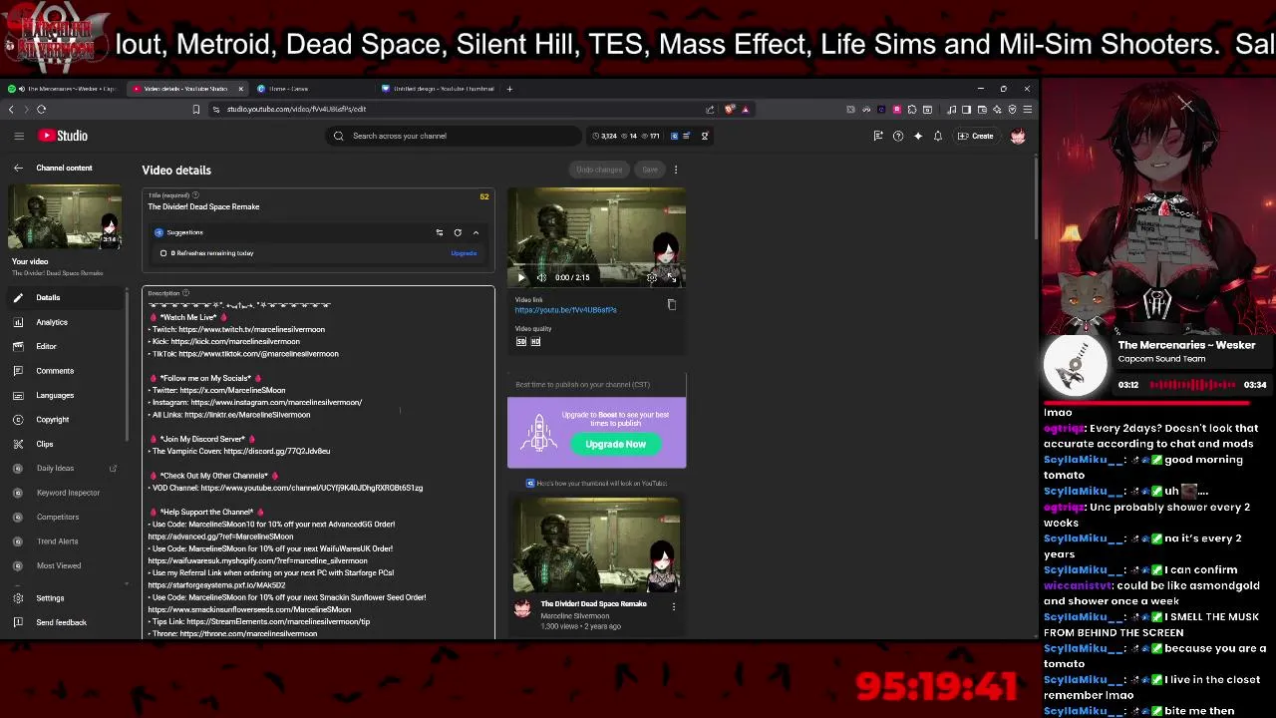
Task: Open the list icon left of help
Action: click(x=878, y=136)
